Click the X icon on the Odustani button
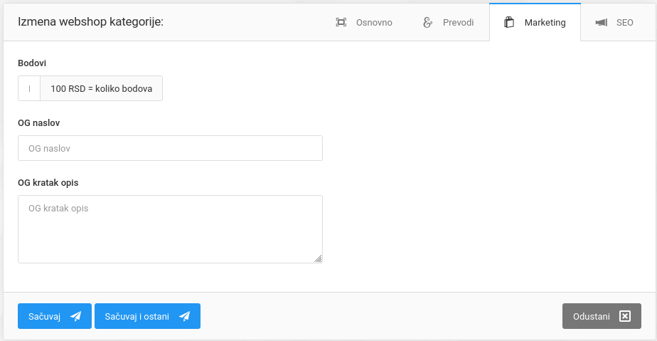 (x=625, y=316)
